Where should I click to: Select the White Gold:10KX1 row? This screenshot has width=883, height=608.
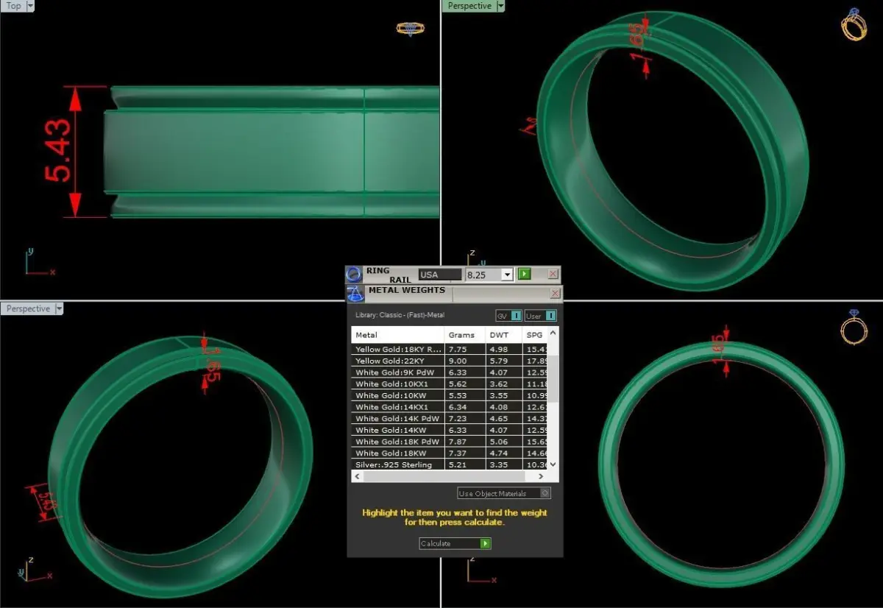(x=450, y=383)
